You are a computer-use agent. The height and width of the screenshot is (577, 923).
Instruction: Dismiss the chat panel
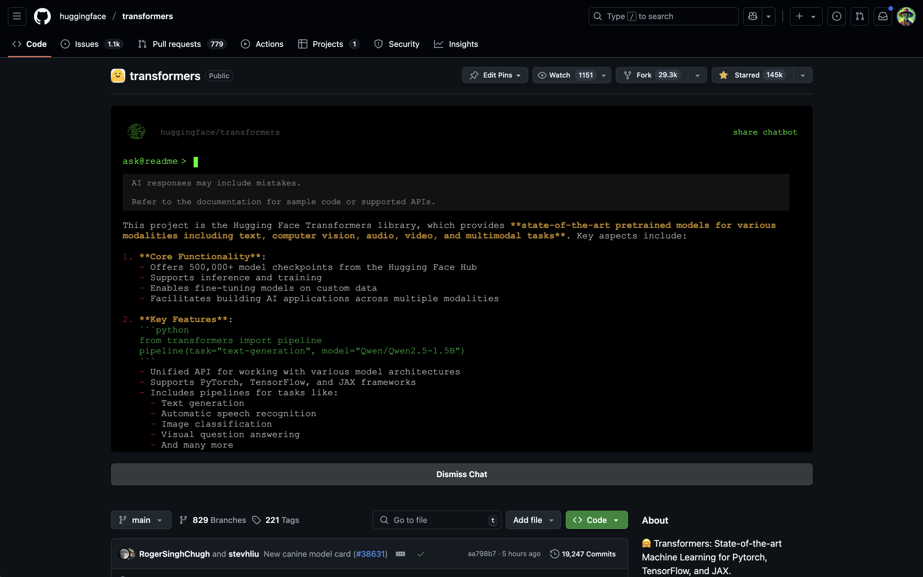461,474
